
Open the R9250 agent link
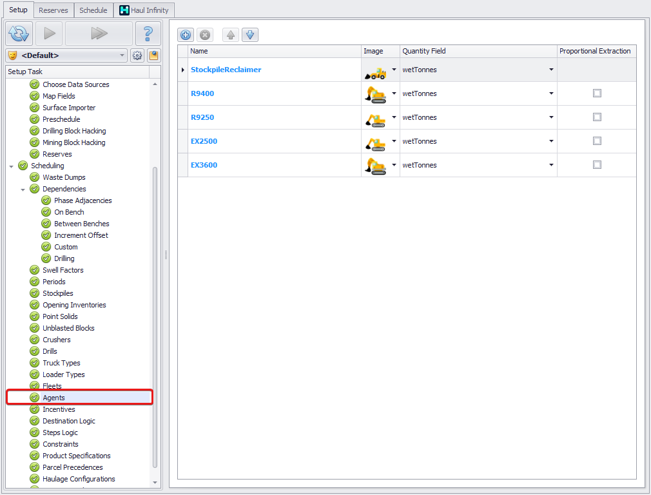(x=202, y=117)
